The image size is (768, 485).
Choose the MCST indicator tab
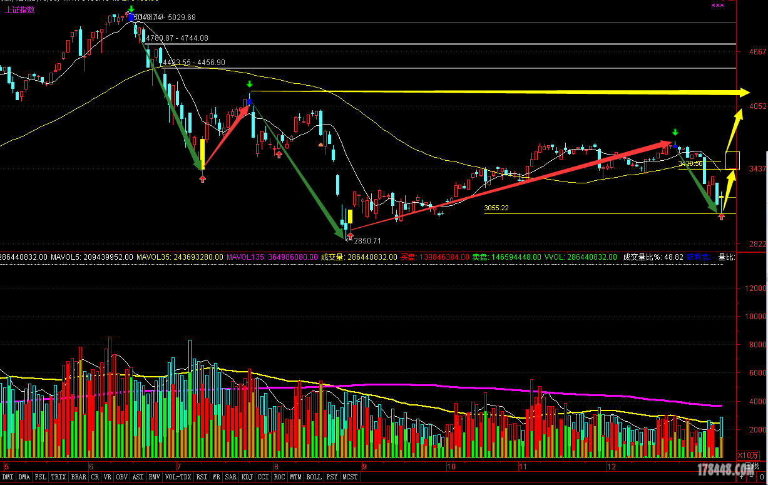point(350,477)
